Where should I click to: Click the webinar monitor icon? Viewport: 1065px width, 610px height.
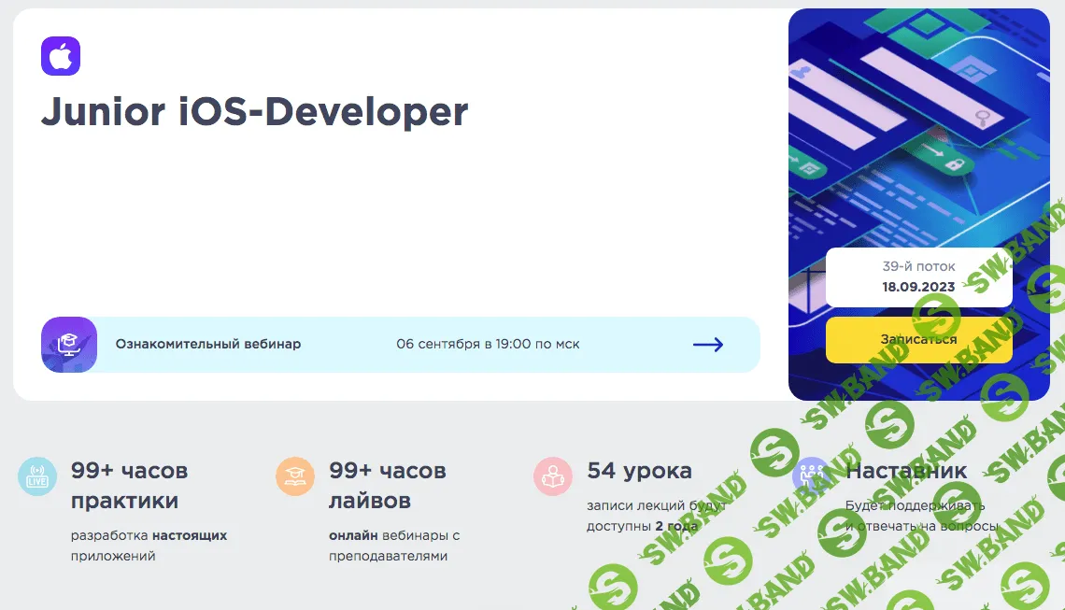point(68,345)
